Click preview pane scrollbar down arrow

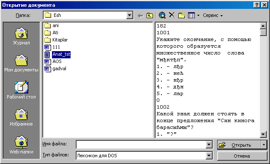(263, 134)
